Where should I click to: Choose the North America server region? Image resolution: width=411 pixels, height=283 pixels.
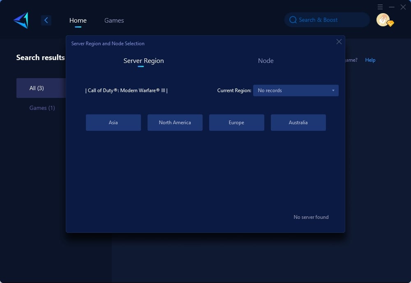(175, 123)
